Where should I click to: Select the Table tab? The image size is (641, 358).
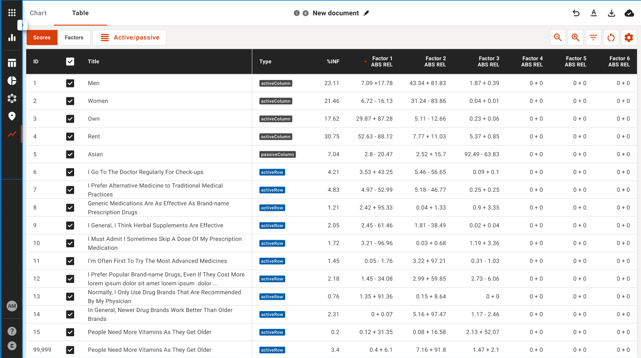pos(80,13)
